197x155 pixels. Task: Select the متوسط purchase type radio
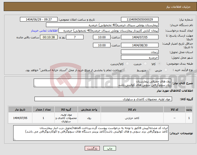point(149,70)
